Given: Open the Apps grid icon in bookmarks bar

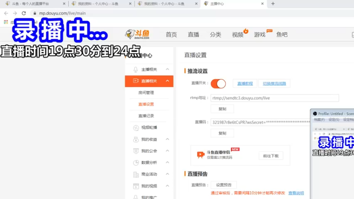Looking at the screenshot, I should [x=6, y=22].
